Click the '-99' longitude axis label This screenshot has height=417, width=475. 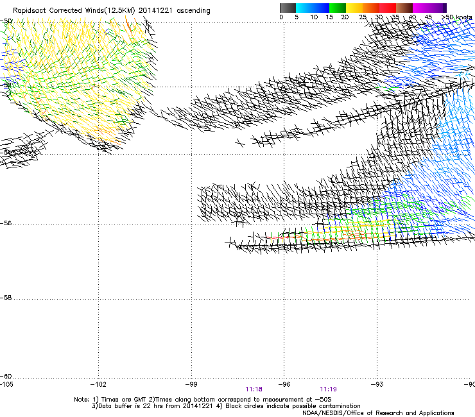click(x=191, y=384)
